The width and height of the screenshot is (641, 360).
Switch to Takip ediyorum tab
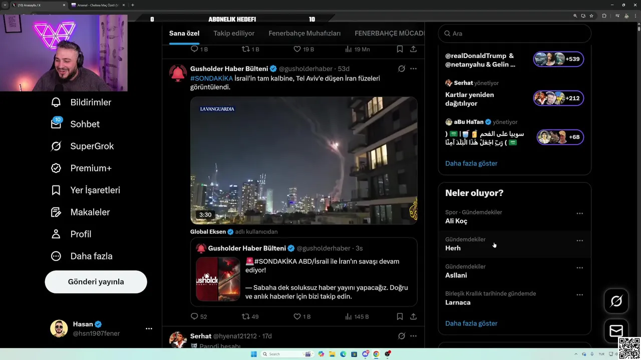tap(234, 33)
